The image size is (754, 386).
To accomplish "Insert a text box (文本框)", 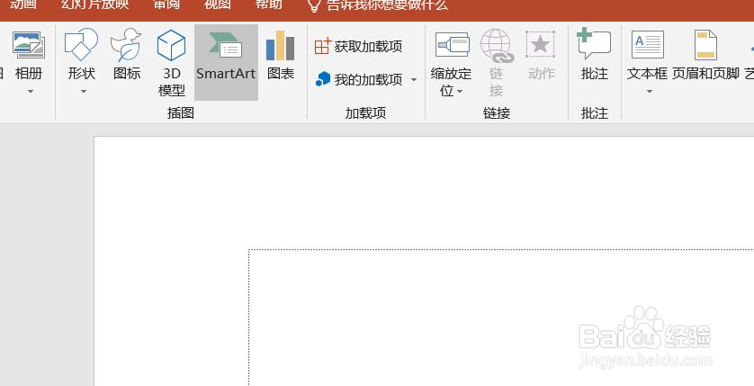I will tap(647, 54).
